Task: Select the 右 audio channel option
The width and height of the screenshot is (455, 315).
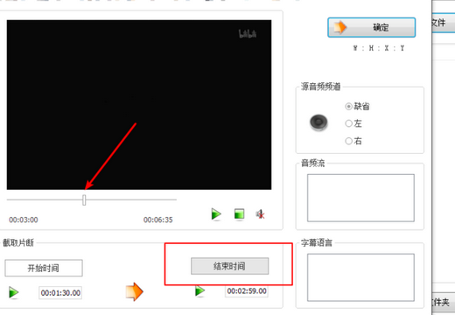Action: pyautogui.click(x=353, y=141)
